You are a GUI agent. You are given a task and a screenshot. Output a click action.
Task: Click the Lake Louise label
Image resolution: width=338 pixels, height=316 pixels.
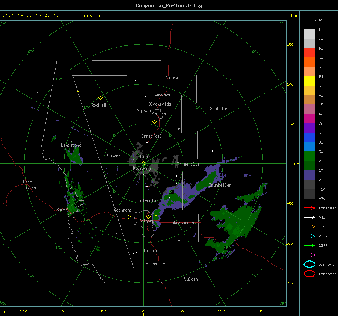click(x=29, y=184)
